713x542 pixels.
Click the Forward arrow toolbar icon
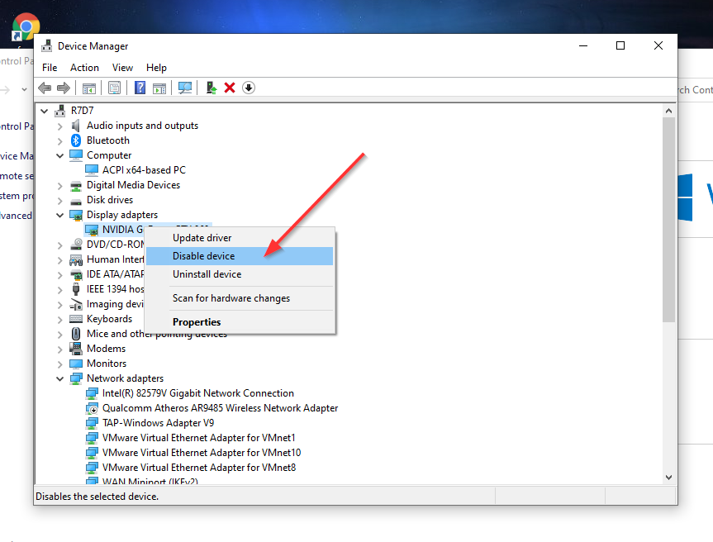[x=64, y=88]
